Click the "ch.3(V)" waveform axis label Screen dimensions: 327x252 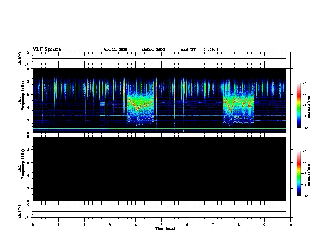pyautogui.click(x=20, y=211)
